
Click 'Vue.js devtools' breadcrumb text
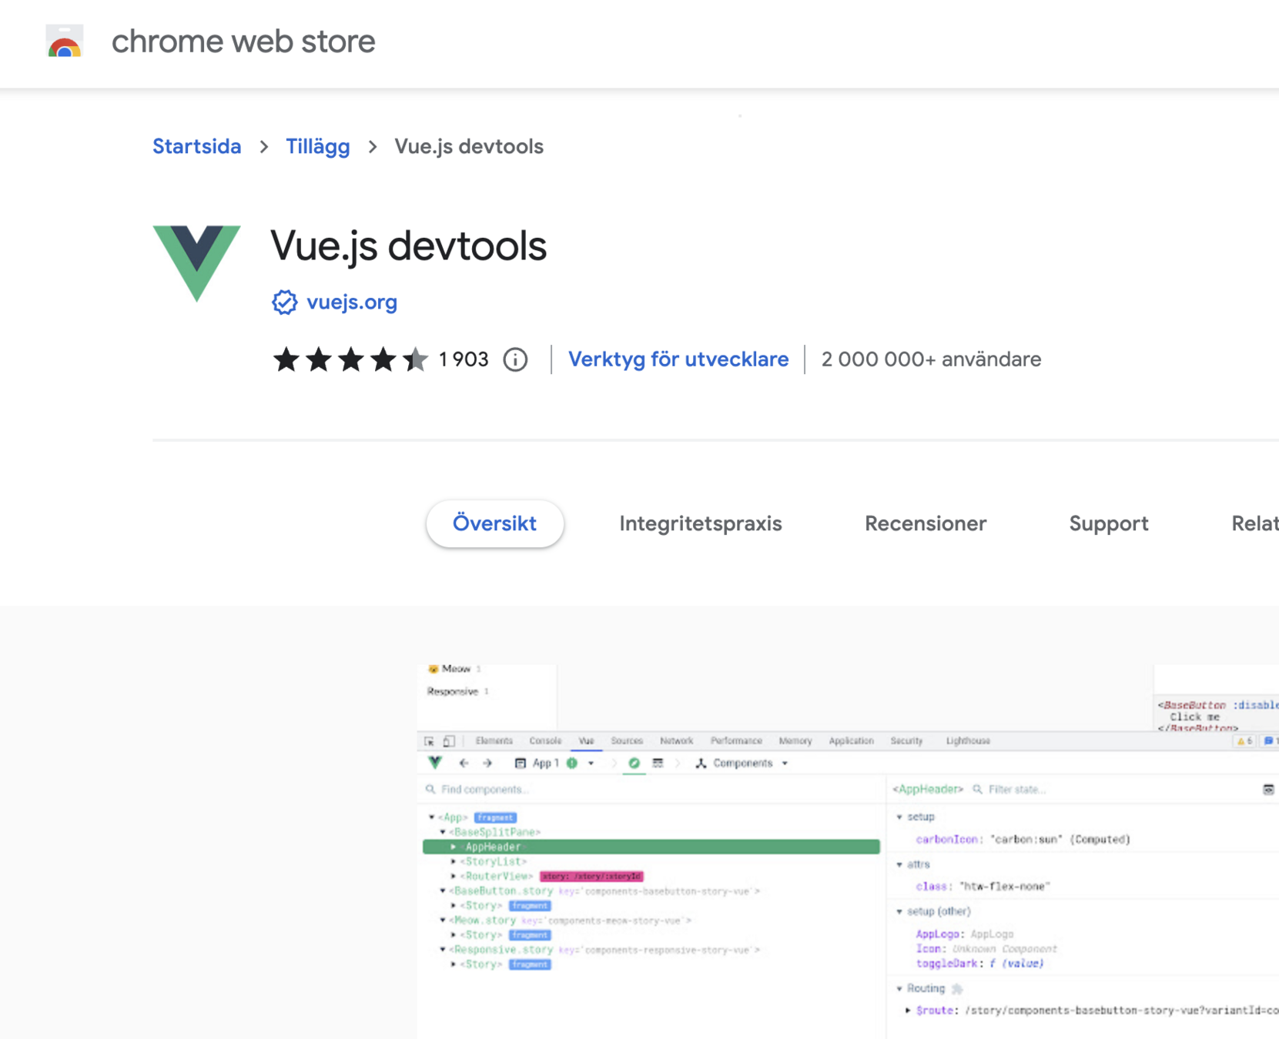(x=469, y=146)
